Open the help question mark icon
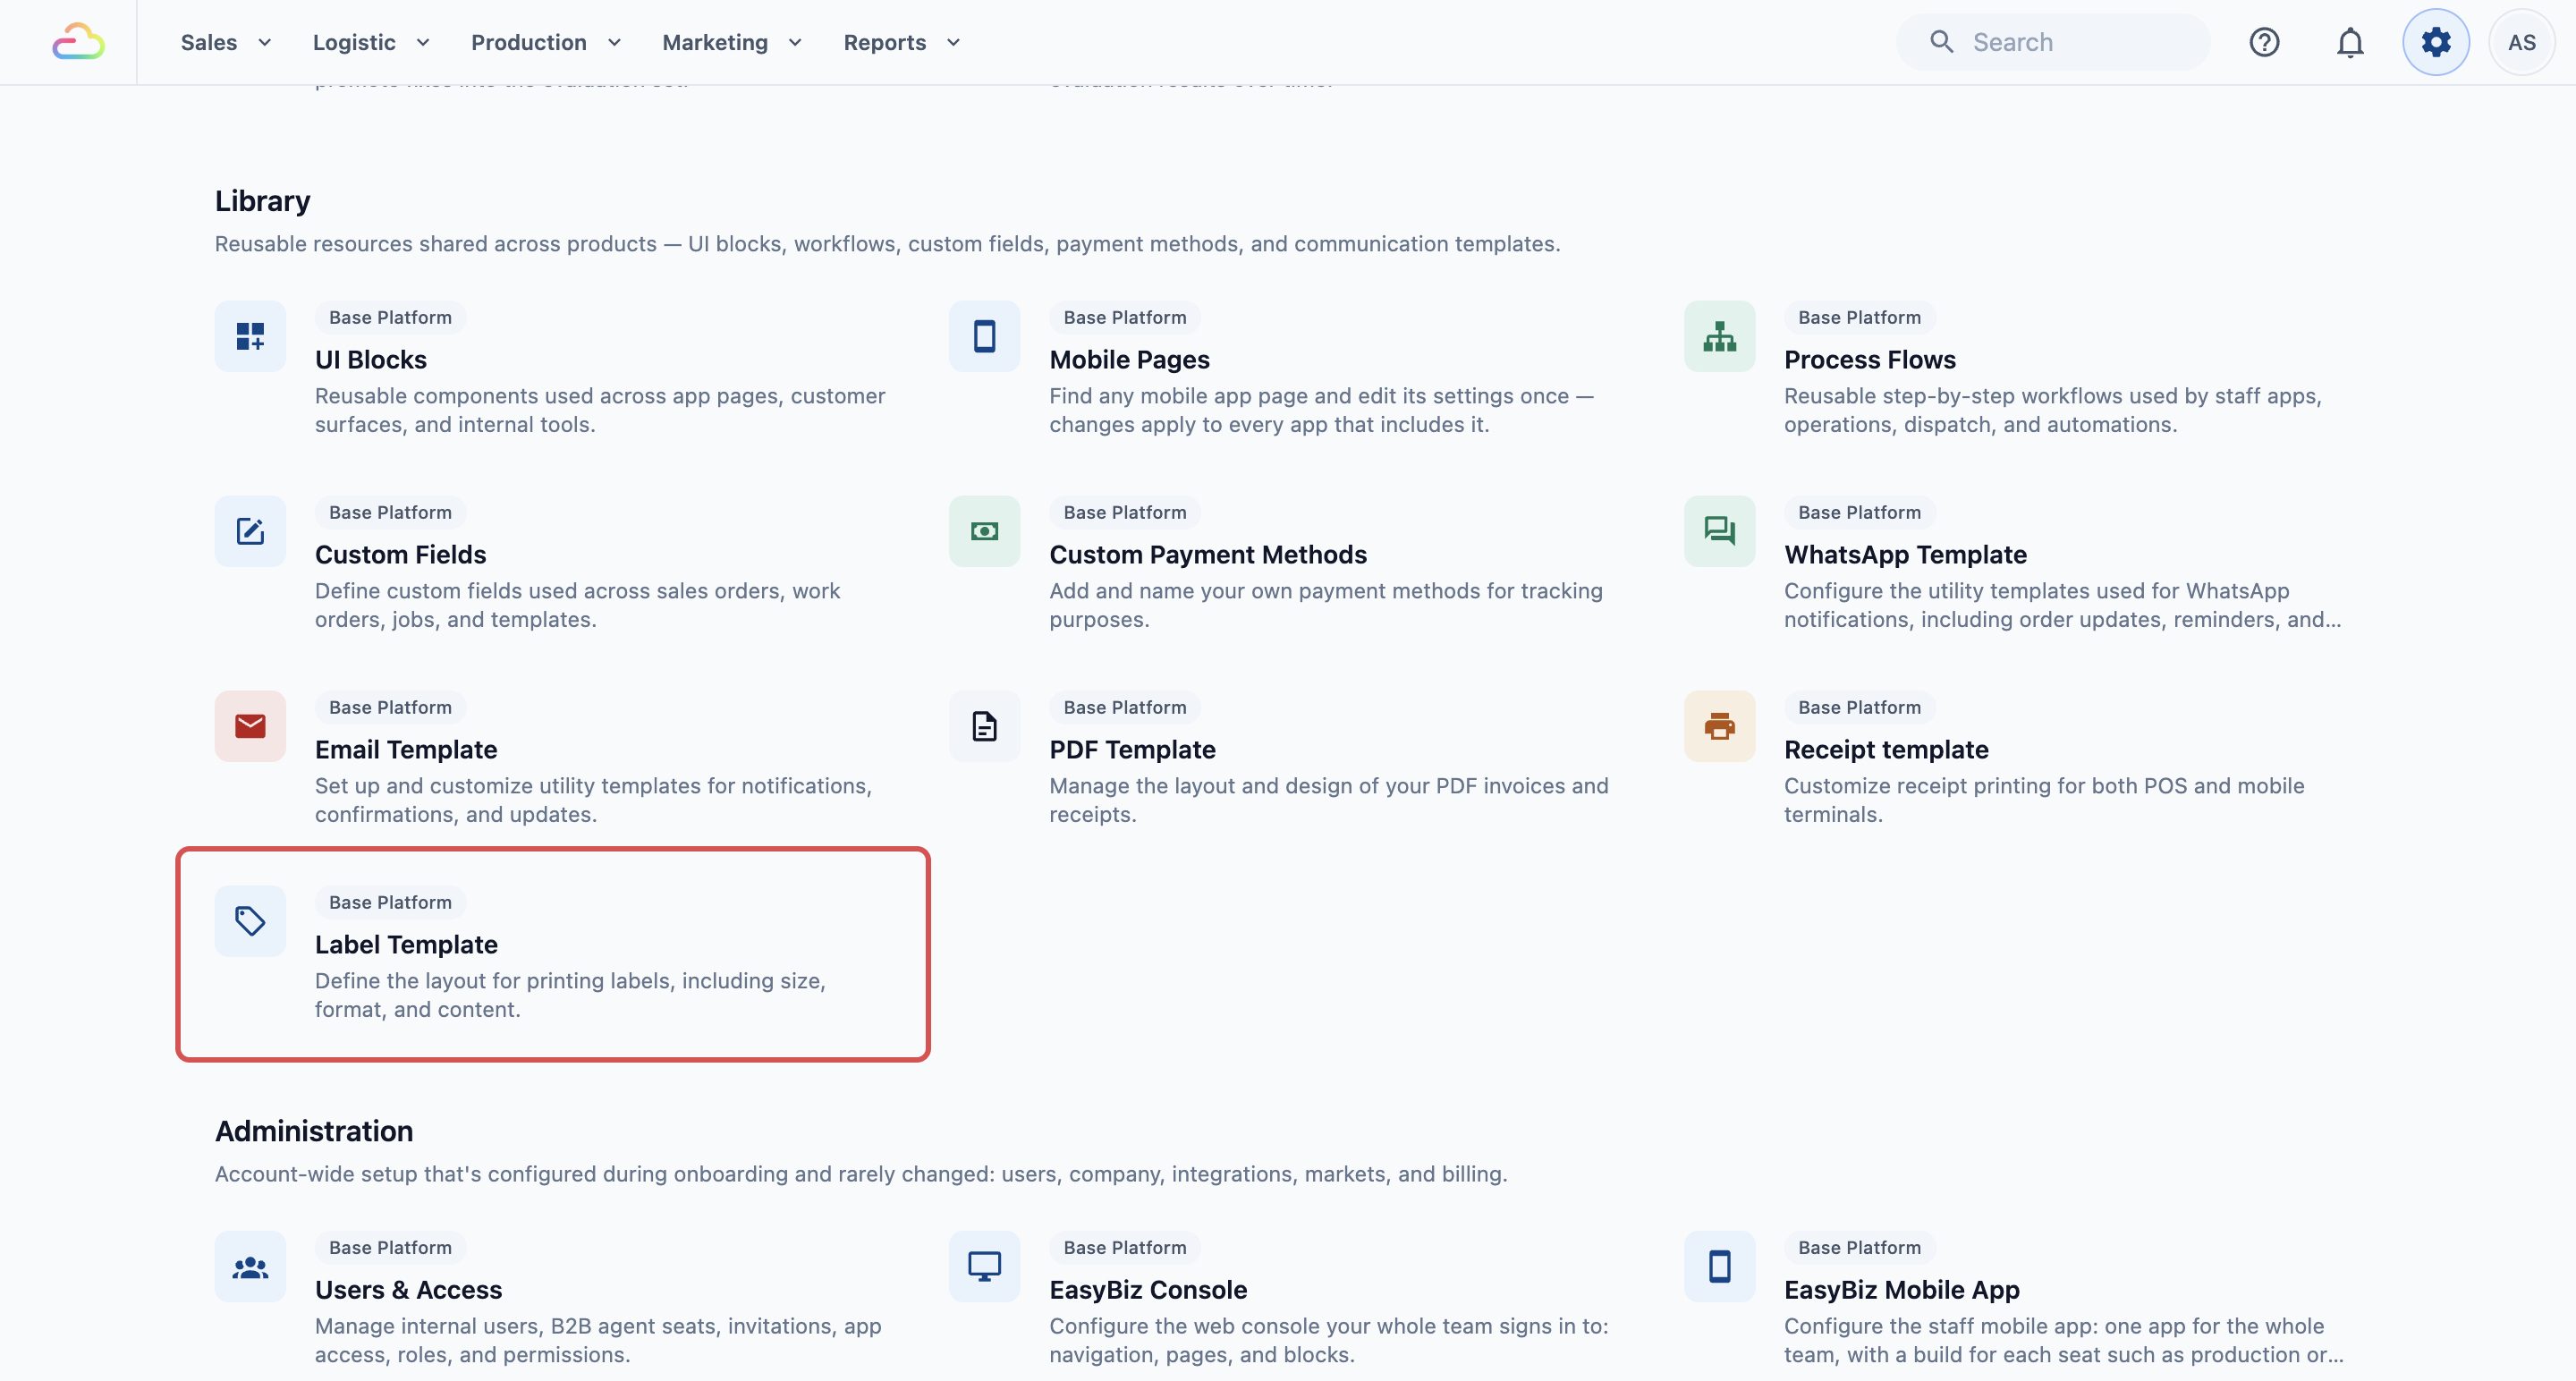2576x1381 pixels. (x=2264, y=42)
